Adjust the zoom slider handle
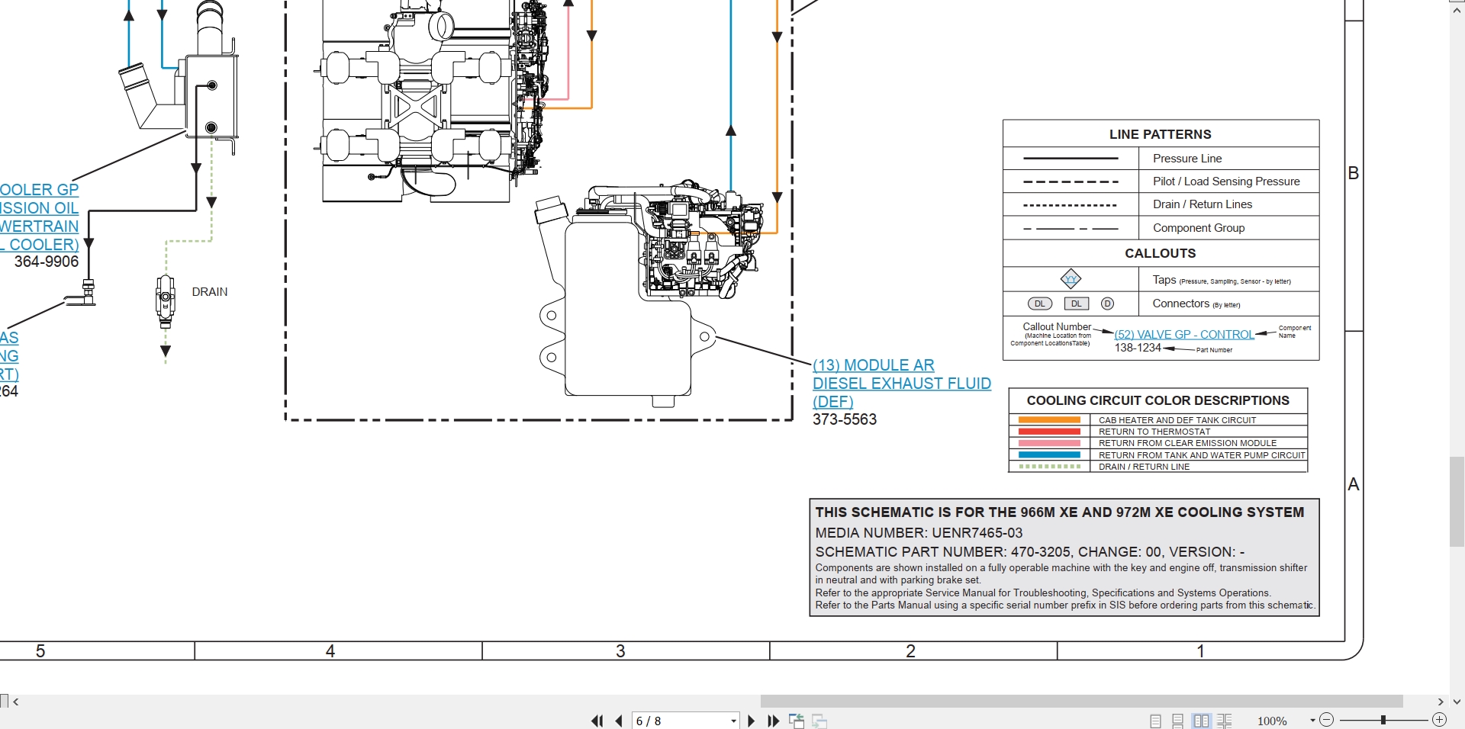The height and width of the screenshot is (729, 1465). click(1383, 720)
